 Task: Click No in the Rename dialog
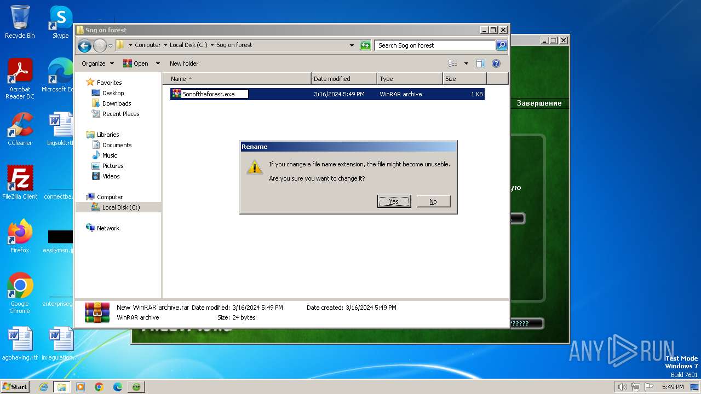433,201
